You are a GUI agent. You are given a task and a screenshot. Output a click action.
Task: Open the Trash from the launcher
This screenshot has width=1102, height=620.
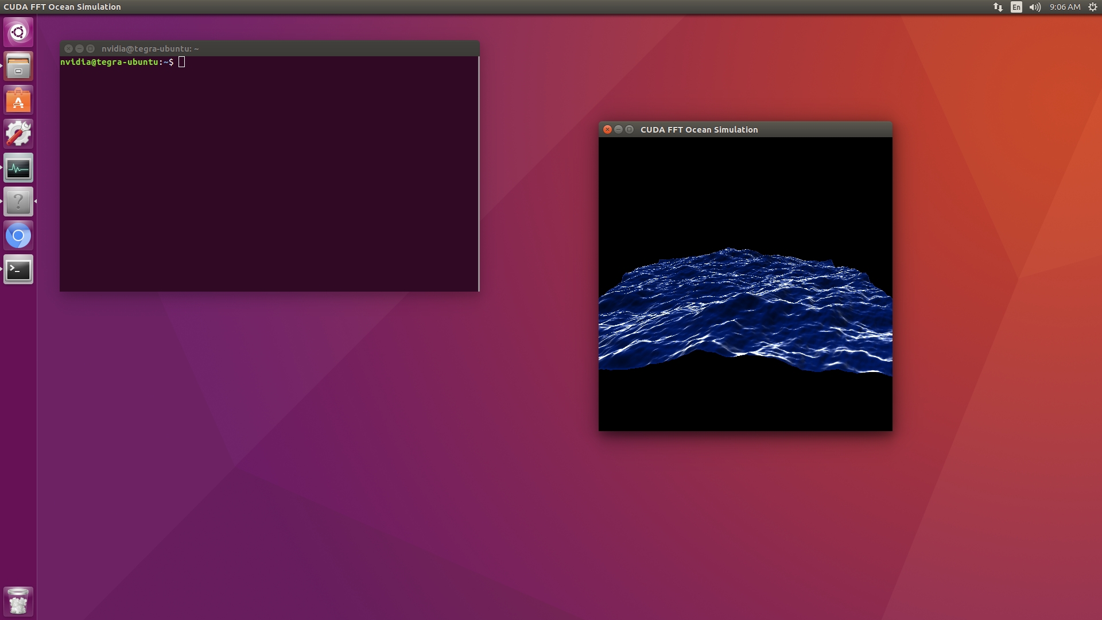point(18,602)
